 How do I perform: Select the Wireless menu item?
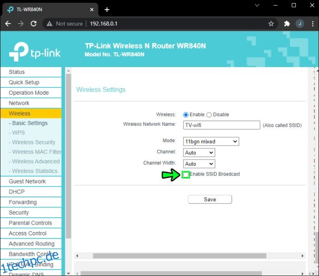click(x=31, y=113)
